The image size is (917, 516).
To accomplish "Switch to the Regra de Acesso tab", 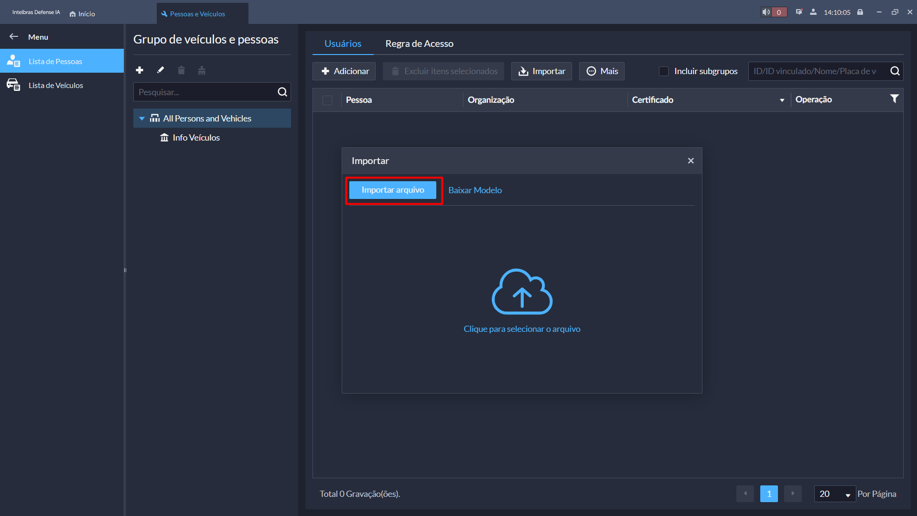I will [x=419, y=44].
